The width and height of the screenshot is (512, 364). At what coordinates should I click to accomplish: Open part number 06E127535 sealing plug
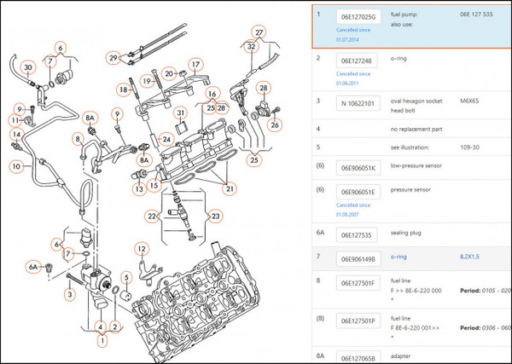click(355, 234)
